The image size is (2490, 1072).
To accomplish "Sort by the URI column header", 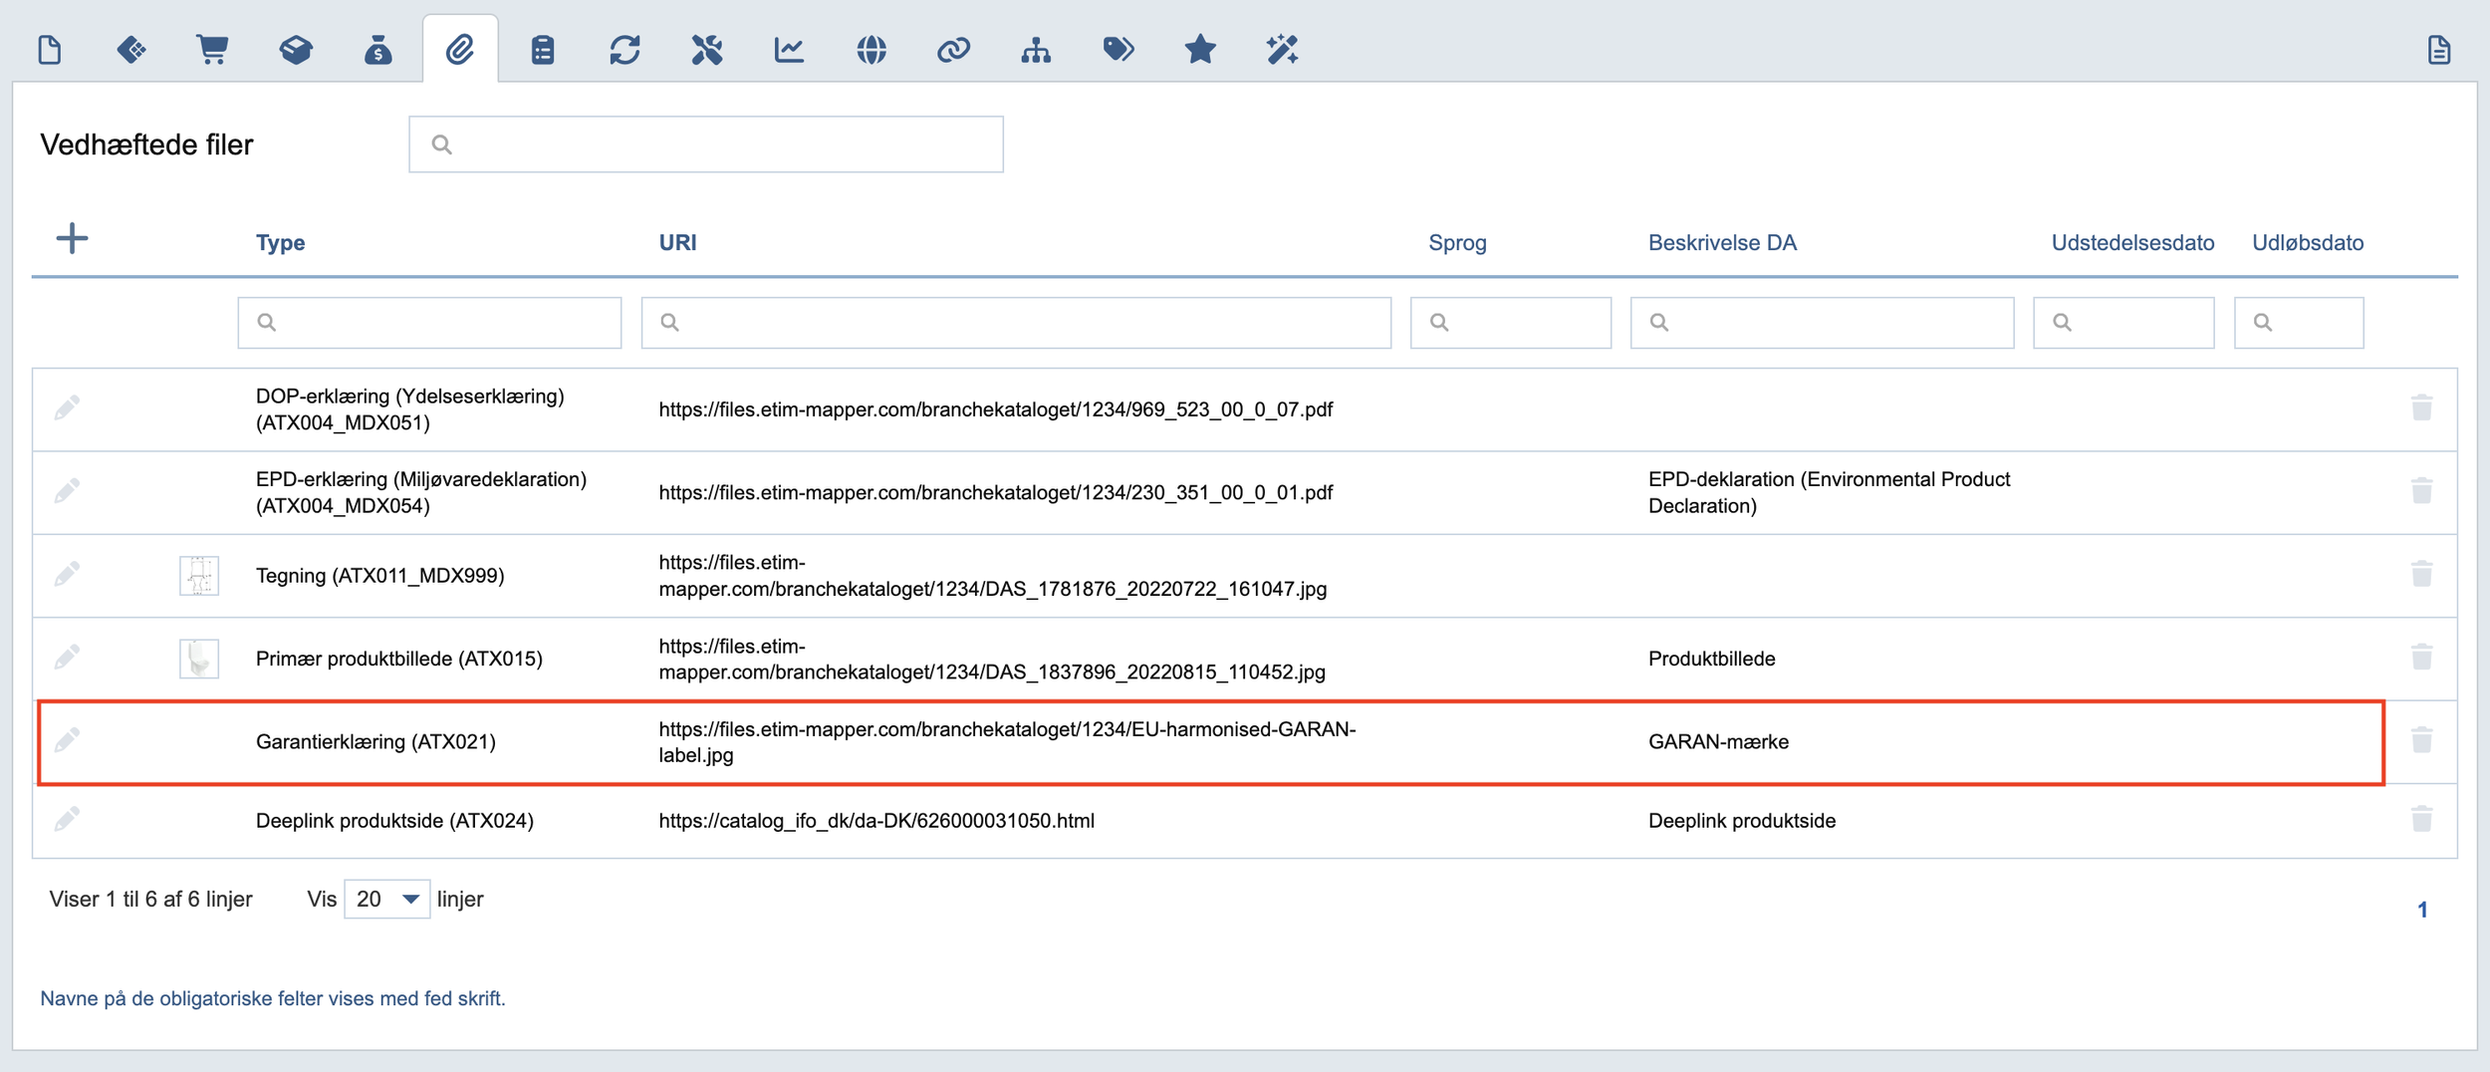I will [677, 242].
